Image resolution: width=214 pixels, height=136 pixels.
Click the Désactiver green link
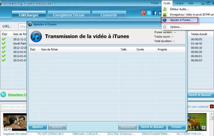(17, 95)
